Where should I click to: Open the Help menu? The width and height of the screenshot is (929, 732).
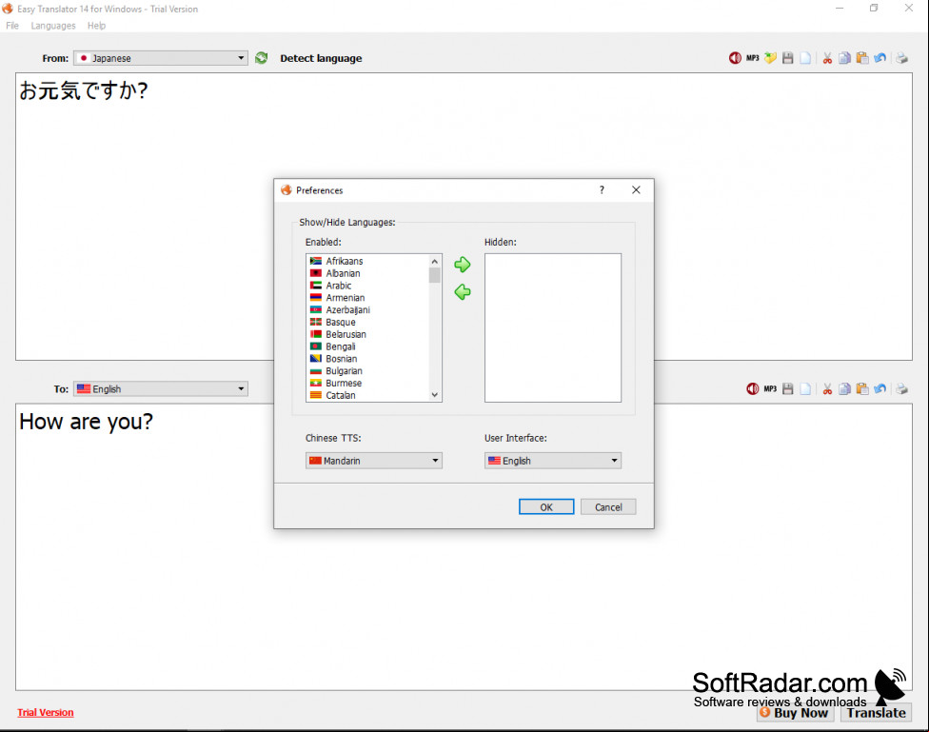tap(96, 26)
